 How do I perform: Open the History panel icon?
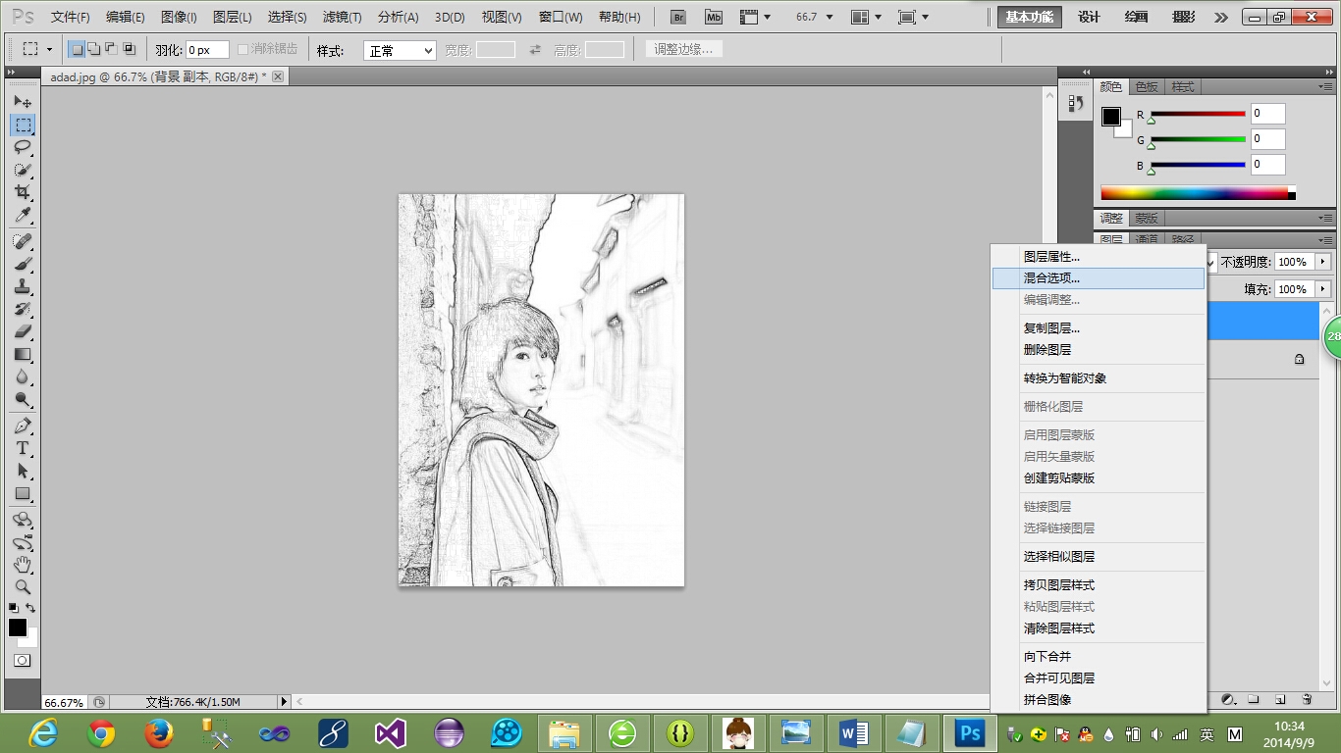(x=1075, y=103)
